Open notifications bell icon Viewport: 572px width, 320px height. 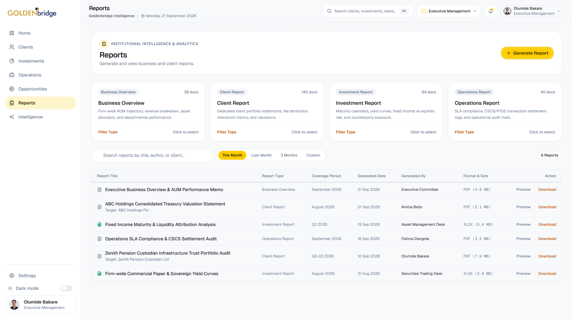pyautogui.click(x=491, y=11)
